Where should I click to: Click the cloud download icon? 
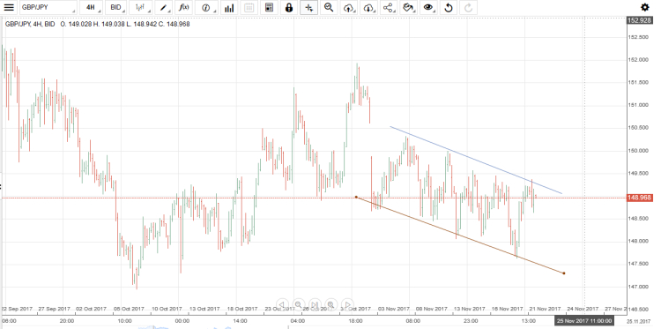(x=368, y=8)
